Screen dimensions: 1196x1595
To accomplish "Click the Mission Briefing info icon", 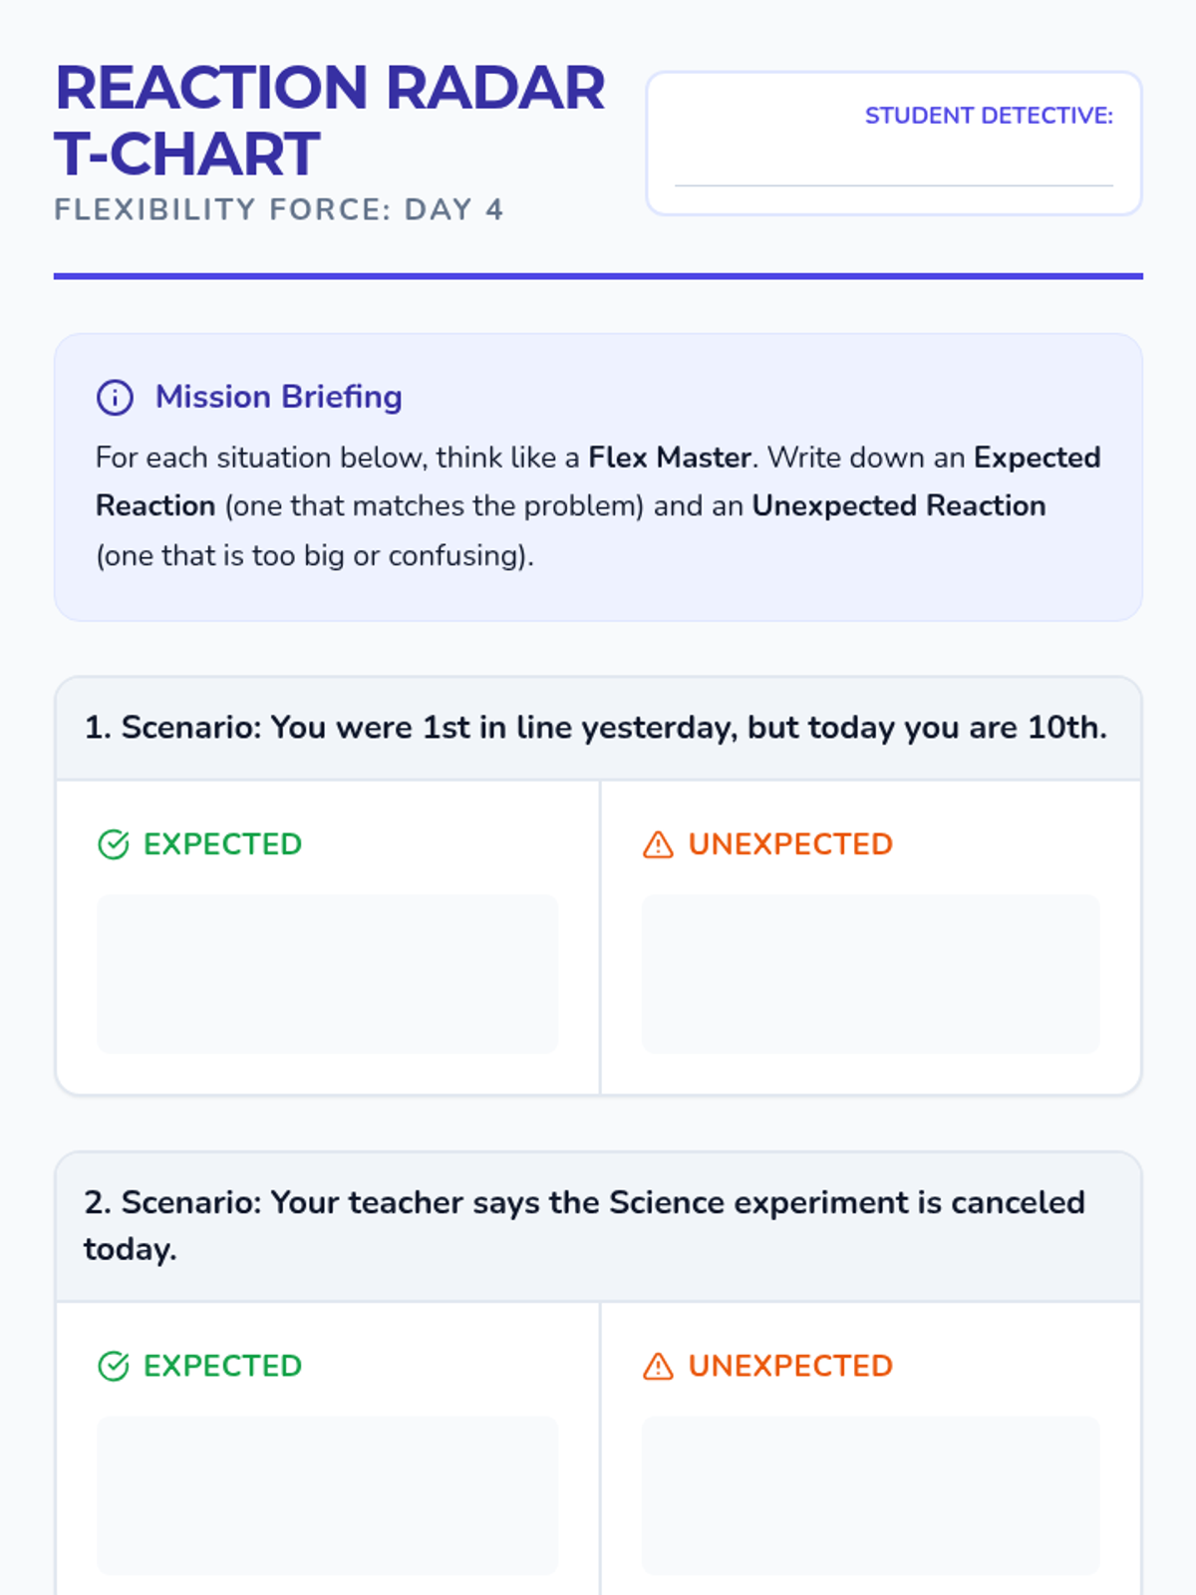I will point(115,397).
